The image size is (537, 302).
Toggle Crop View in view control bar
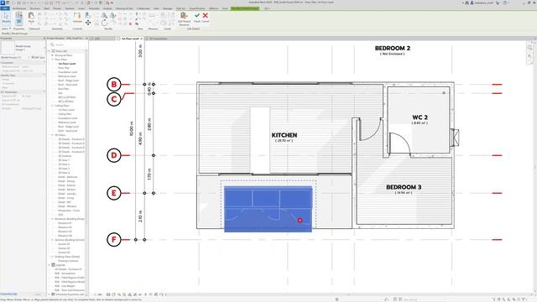pyautogui.click(x=129, y=294)
